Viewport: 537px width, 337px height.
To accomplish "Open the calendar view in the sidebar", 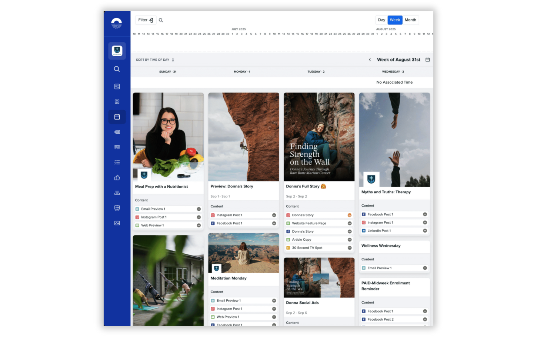I will pyautogui.click(x=117, y=117).
